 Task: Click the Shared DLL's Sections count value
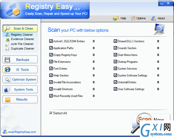[158, 41]
